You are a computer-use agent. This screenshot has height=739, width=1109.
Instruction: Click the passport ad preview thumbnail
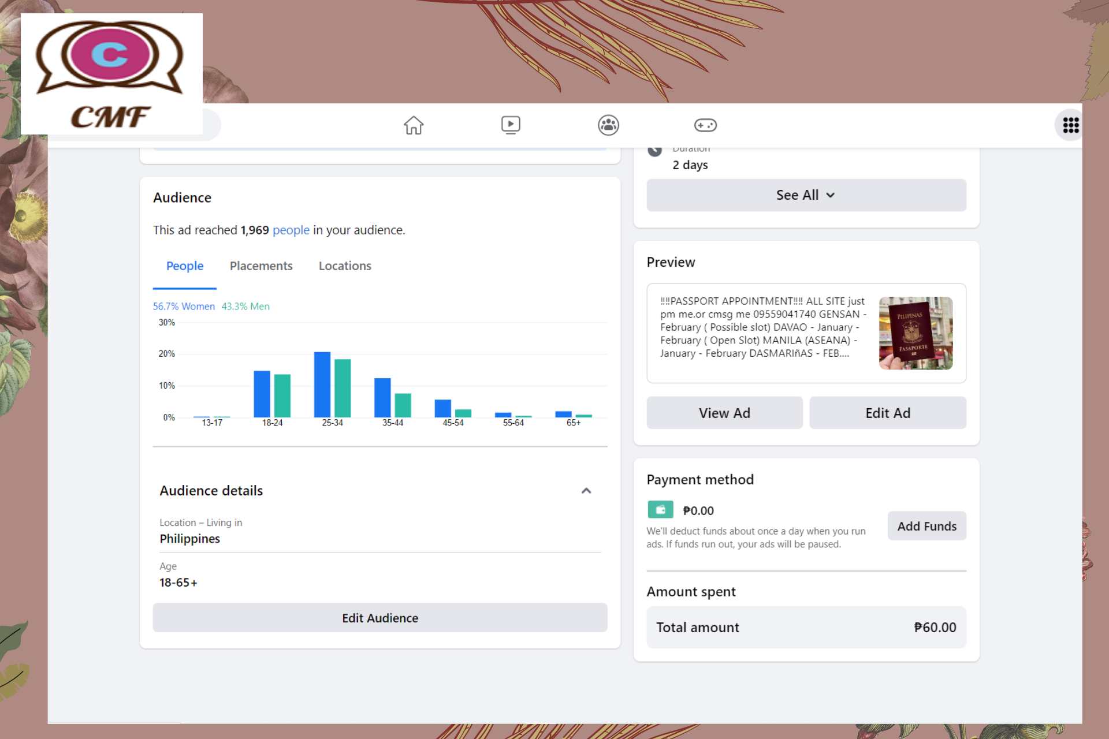point(916,333)
